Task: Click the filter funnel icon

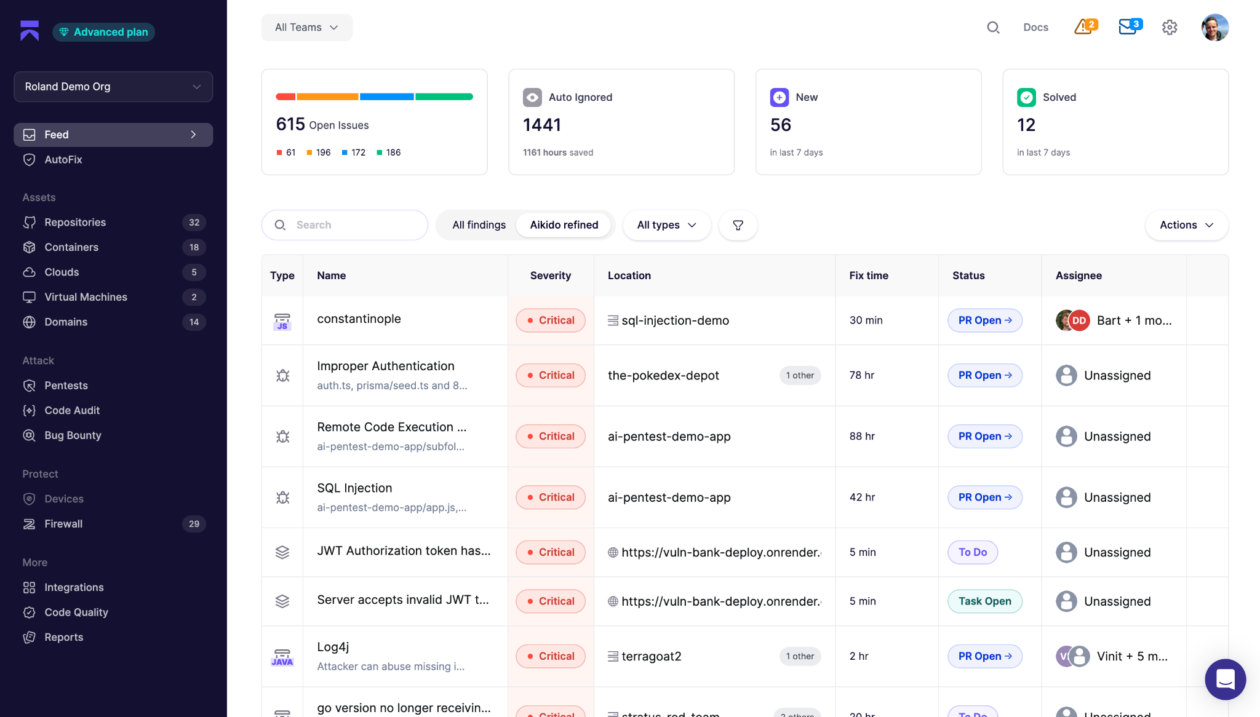Action: click(x=738, y=225)
